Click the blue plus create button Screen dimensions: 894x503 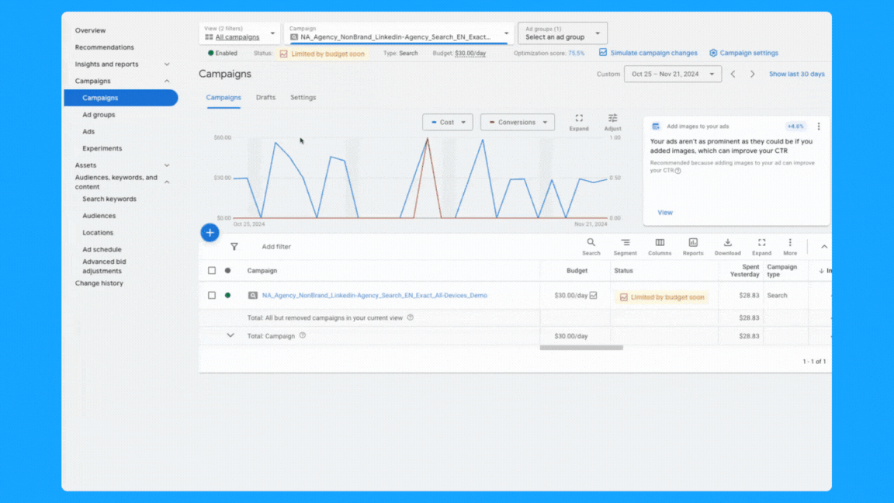(210, 233)
